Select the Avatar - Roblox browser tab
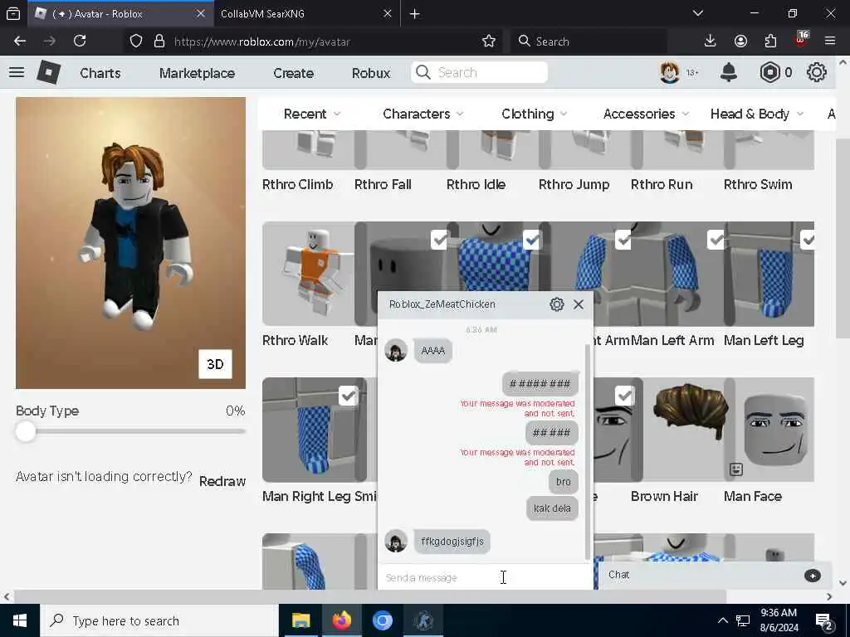The image size is (850, 637). 120,13
